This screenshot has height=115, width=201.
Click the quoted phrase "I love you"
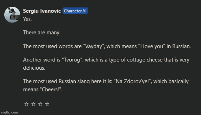(x=152, y=46)
